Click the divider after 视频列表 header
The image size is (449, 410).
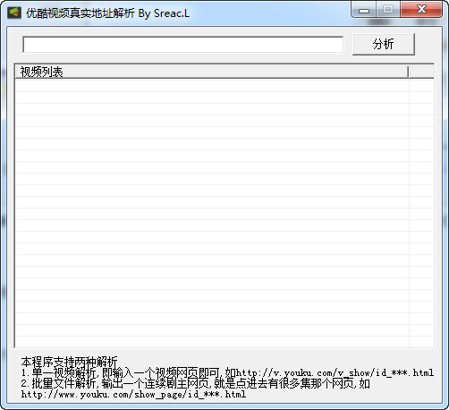pyautogui.click(x=408, y=72)
